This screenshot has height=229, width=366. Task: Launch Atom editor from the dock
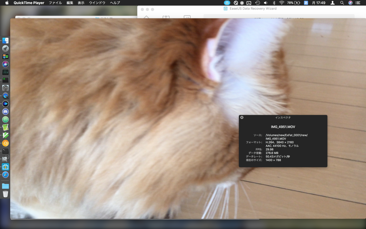tap(5, 120)
